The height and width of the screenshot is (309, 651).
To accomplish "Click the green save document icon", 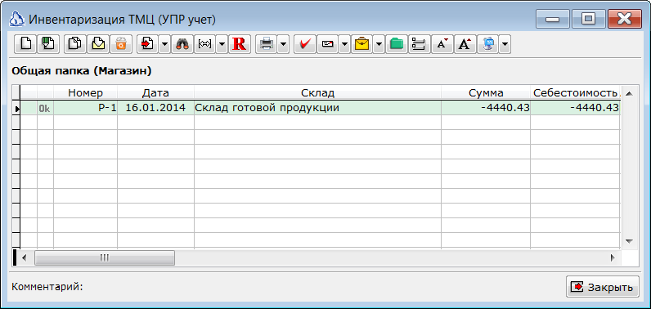I will coord(48,43).
